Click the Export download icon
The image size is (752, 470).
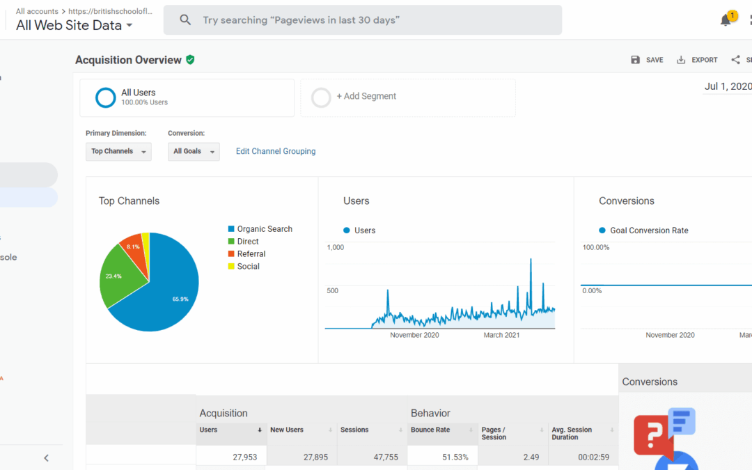[x=681, y=60]
